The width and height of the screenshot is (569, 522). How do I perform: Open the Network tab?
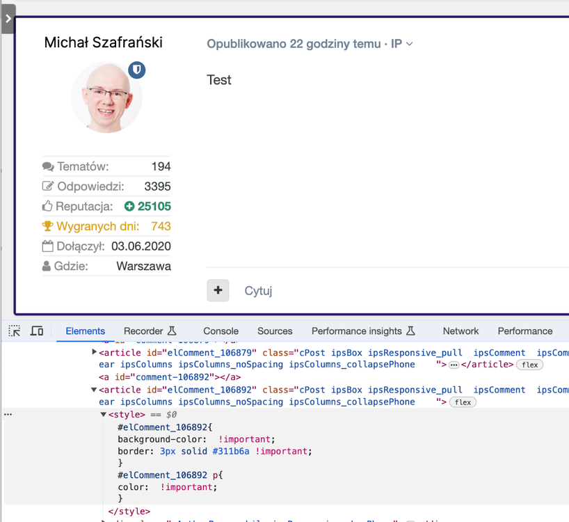pyautogui.click(x=460, y=331)
